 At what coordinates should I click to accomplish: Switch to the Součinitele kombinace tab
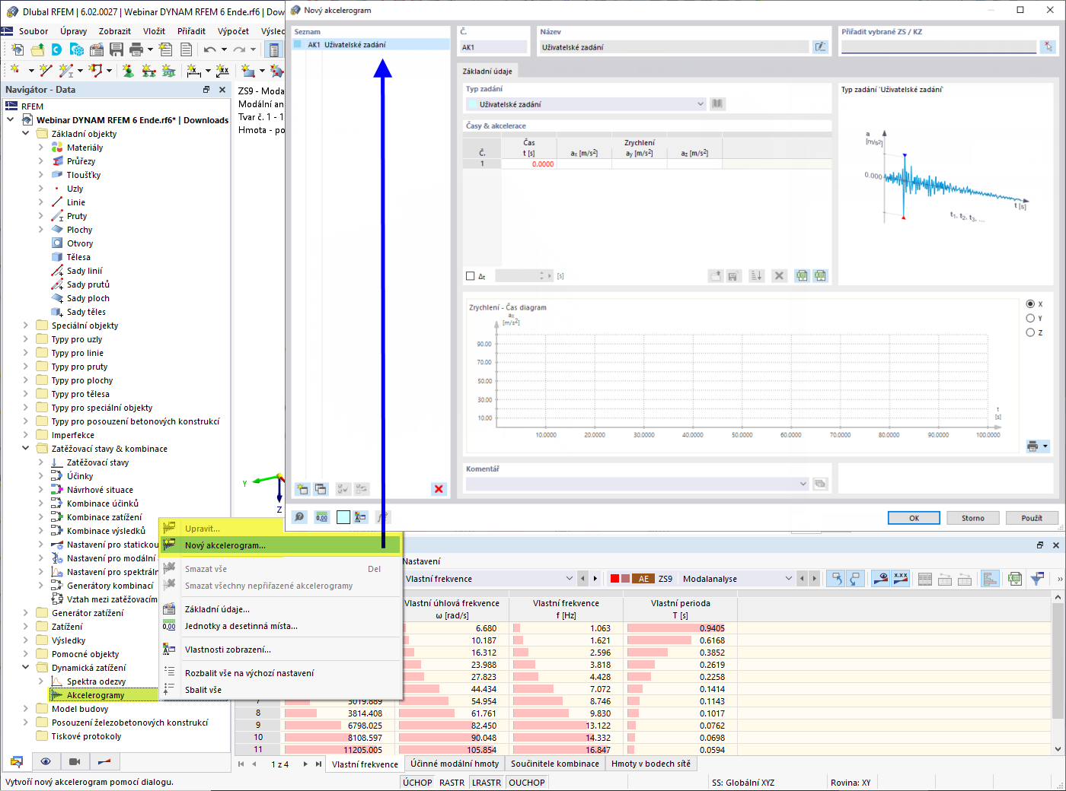555,764
